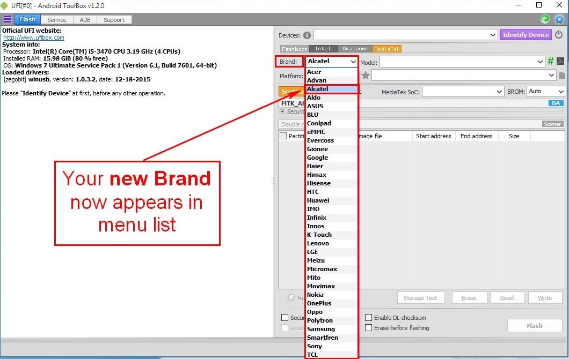Choose Google from brand list
Image resolution: width=569 pixels, height=359 pixels.
coord(332,158)
